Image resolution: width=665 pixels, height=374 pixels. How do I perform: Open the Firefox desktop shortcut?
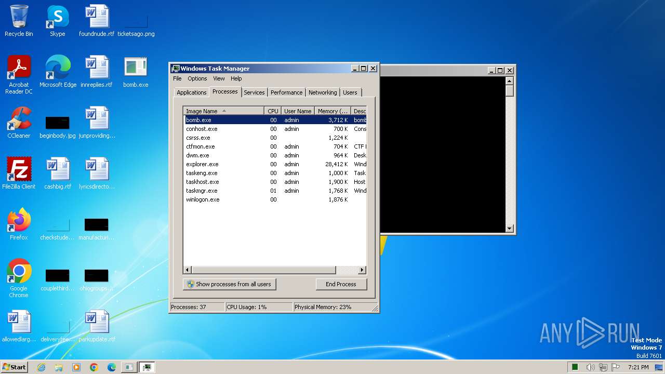click(x=19, y=224)
